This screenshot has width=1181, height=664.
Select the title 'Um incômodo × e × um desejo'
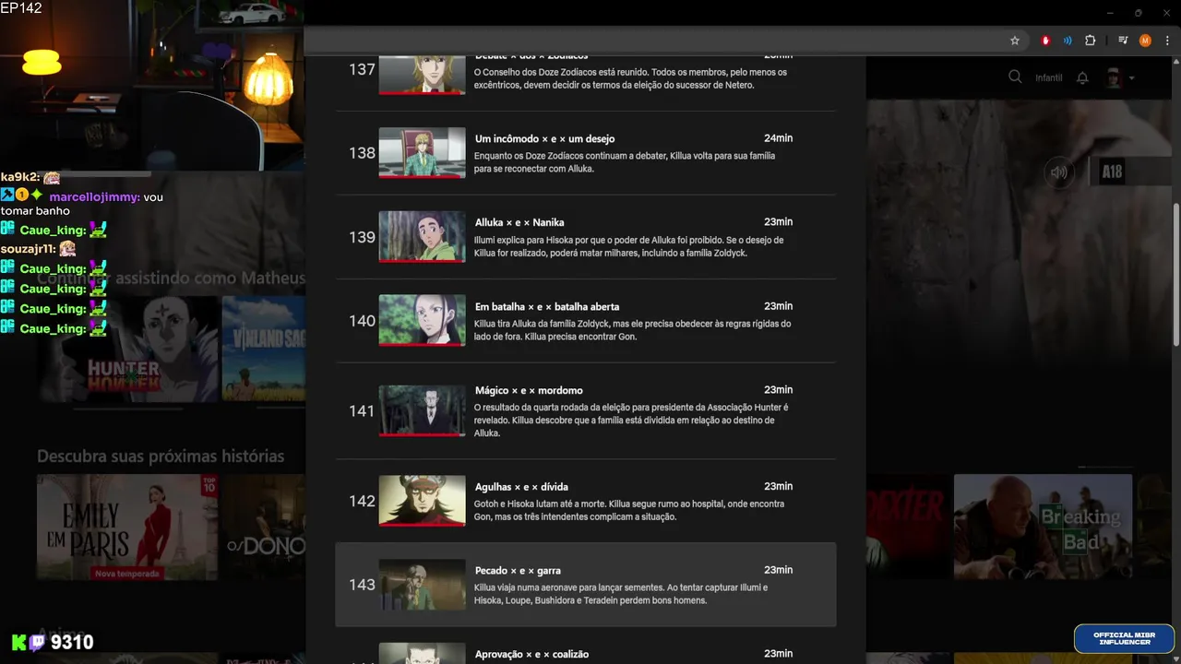pyautogui.click(x=544, y=138)
